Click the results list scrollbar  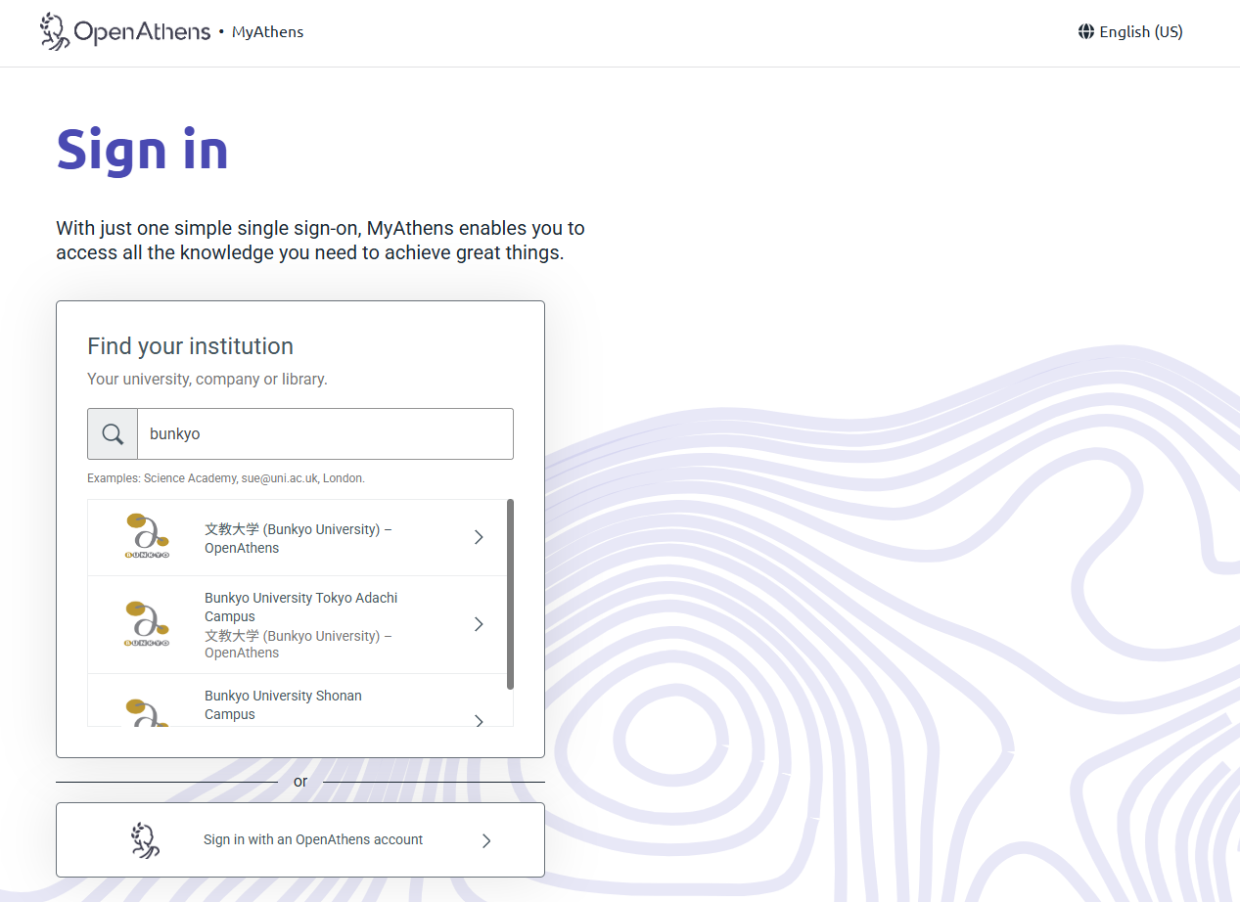(x=510, y=594)
